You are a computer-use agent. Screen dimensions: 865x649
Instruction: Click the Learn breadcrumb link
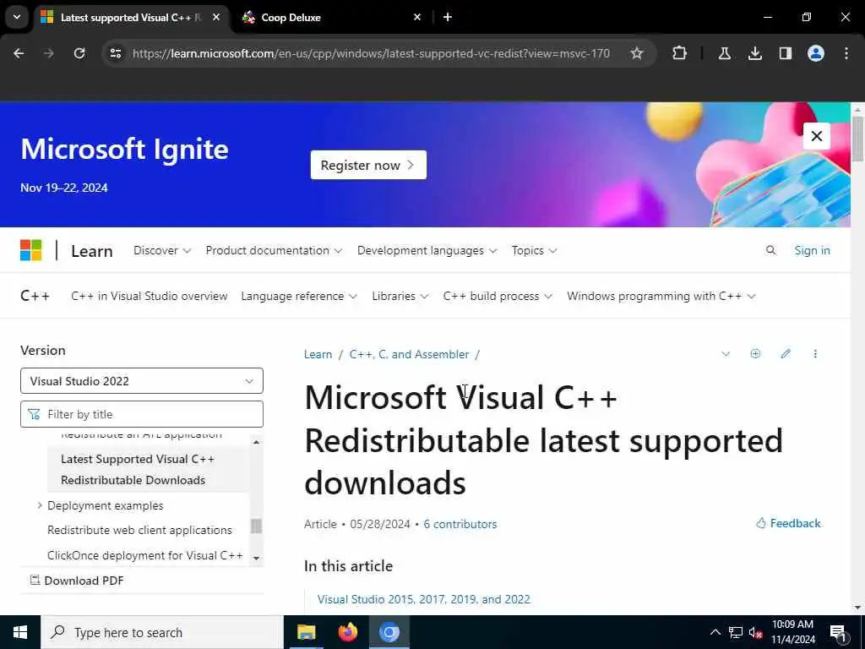coord(318,354)
